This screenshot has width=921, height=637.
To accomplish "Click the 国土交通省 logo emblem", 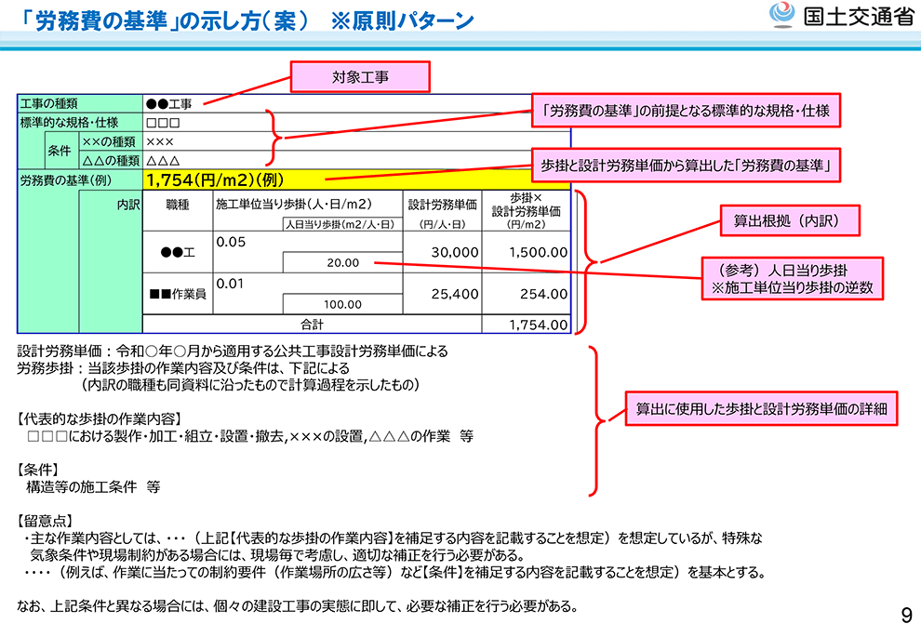I will click(x=782, y=17).
